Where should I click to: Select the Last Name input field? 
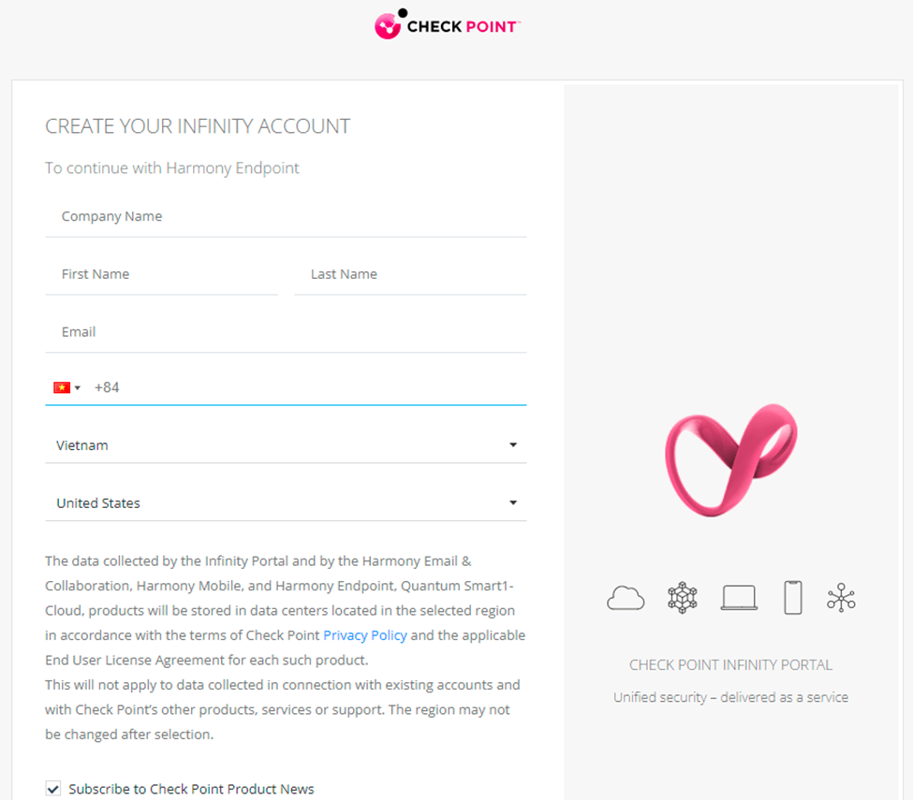pos(410,274)
